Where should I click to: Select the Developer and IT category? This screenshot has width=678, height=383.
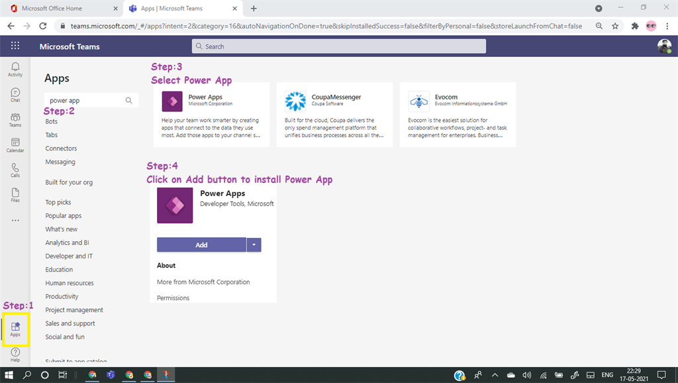(x=68, y=256)
